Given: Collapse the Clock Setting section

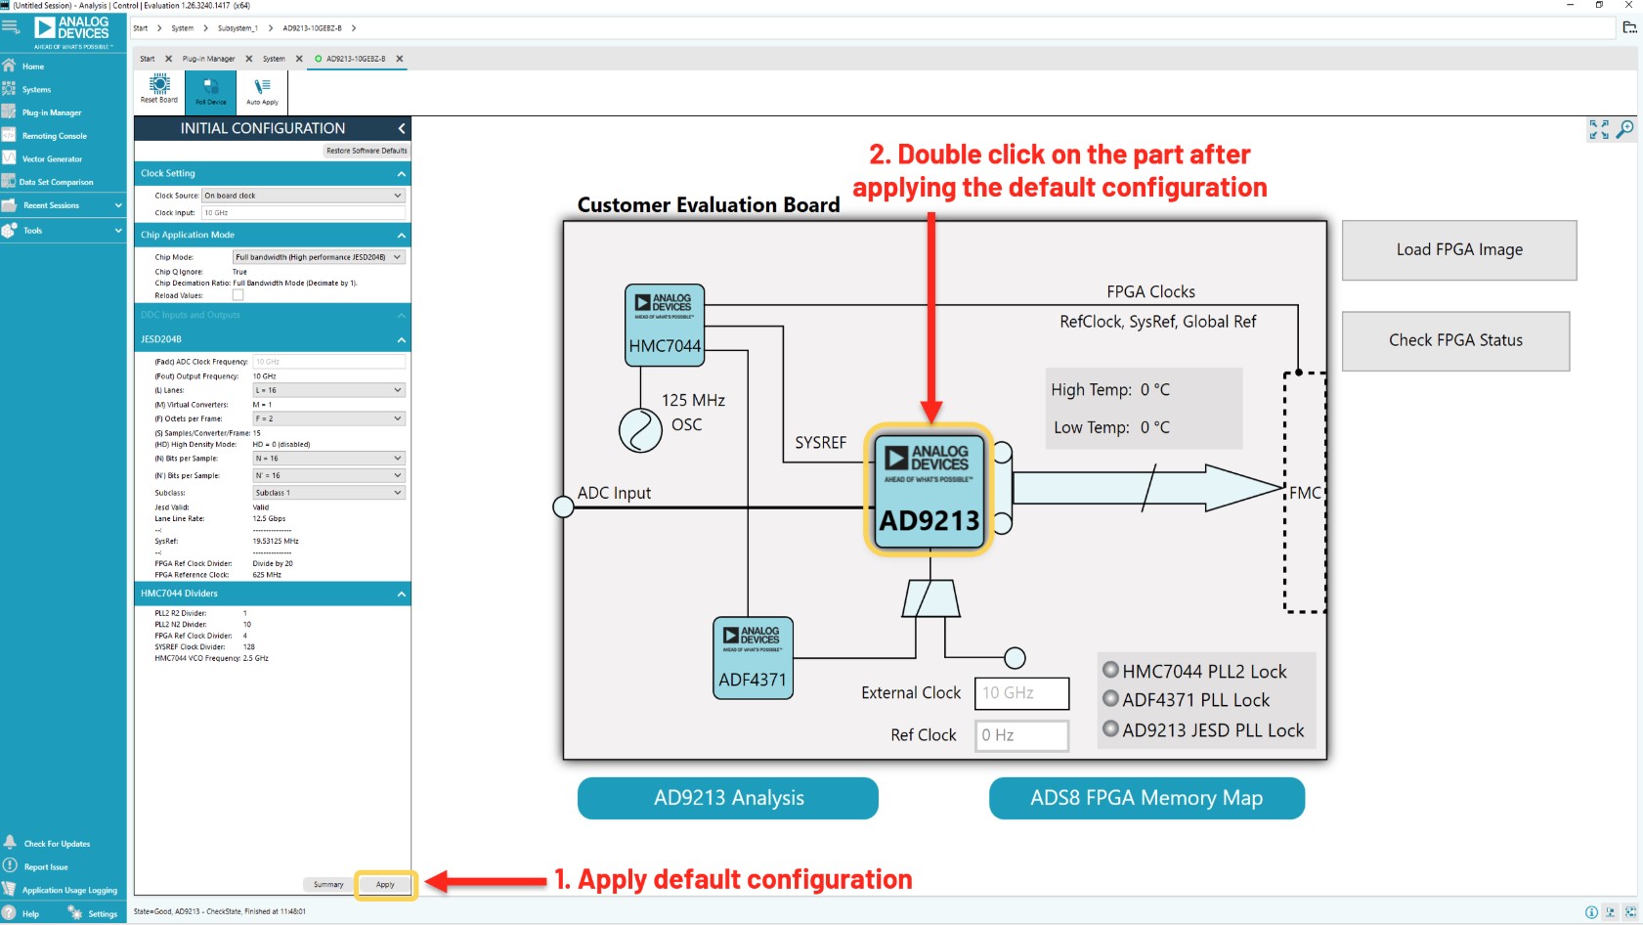Looking at the screenshot, I should click(x=401, y=174).
